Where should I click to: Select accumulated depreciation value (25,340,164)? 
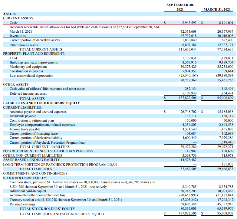pos(189,75)
